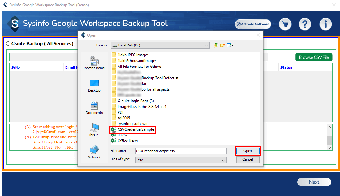Change file list view menu icon

pyautogui.click(x=230, y=45)
